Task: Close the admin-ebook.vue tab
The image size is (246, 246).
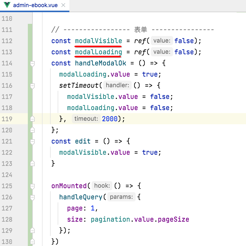Action: pyautogui.click(x=63, y=5)
